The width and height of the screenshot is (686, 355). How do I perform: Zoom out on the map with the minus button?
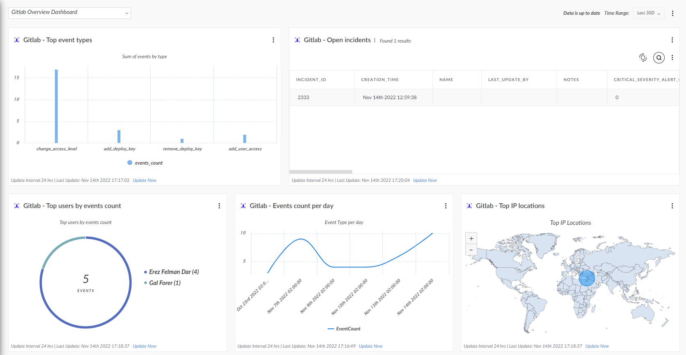point(471,250)
